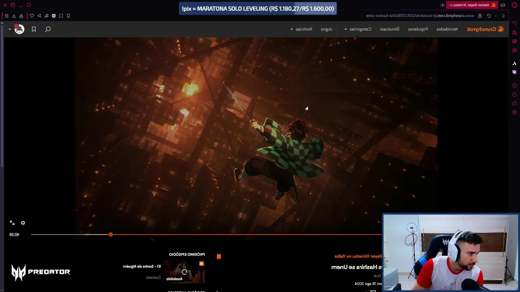Image resolution: width=520 pixels, height=292 pixels.
Task: Click the pinboard pin icon in toolbar
Action: (x=68, y=16)
